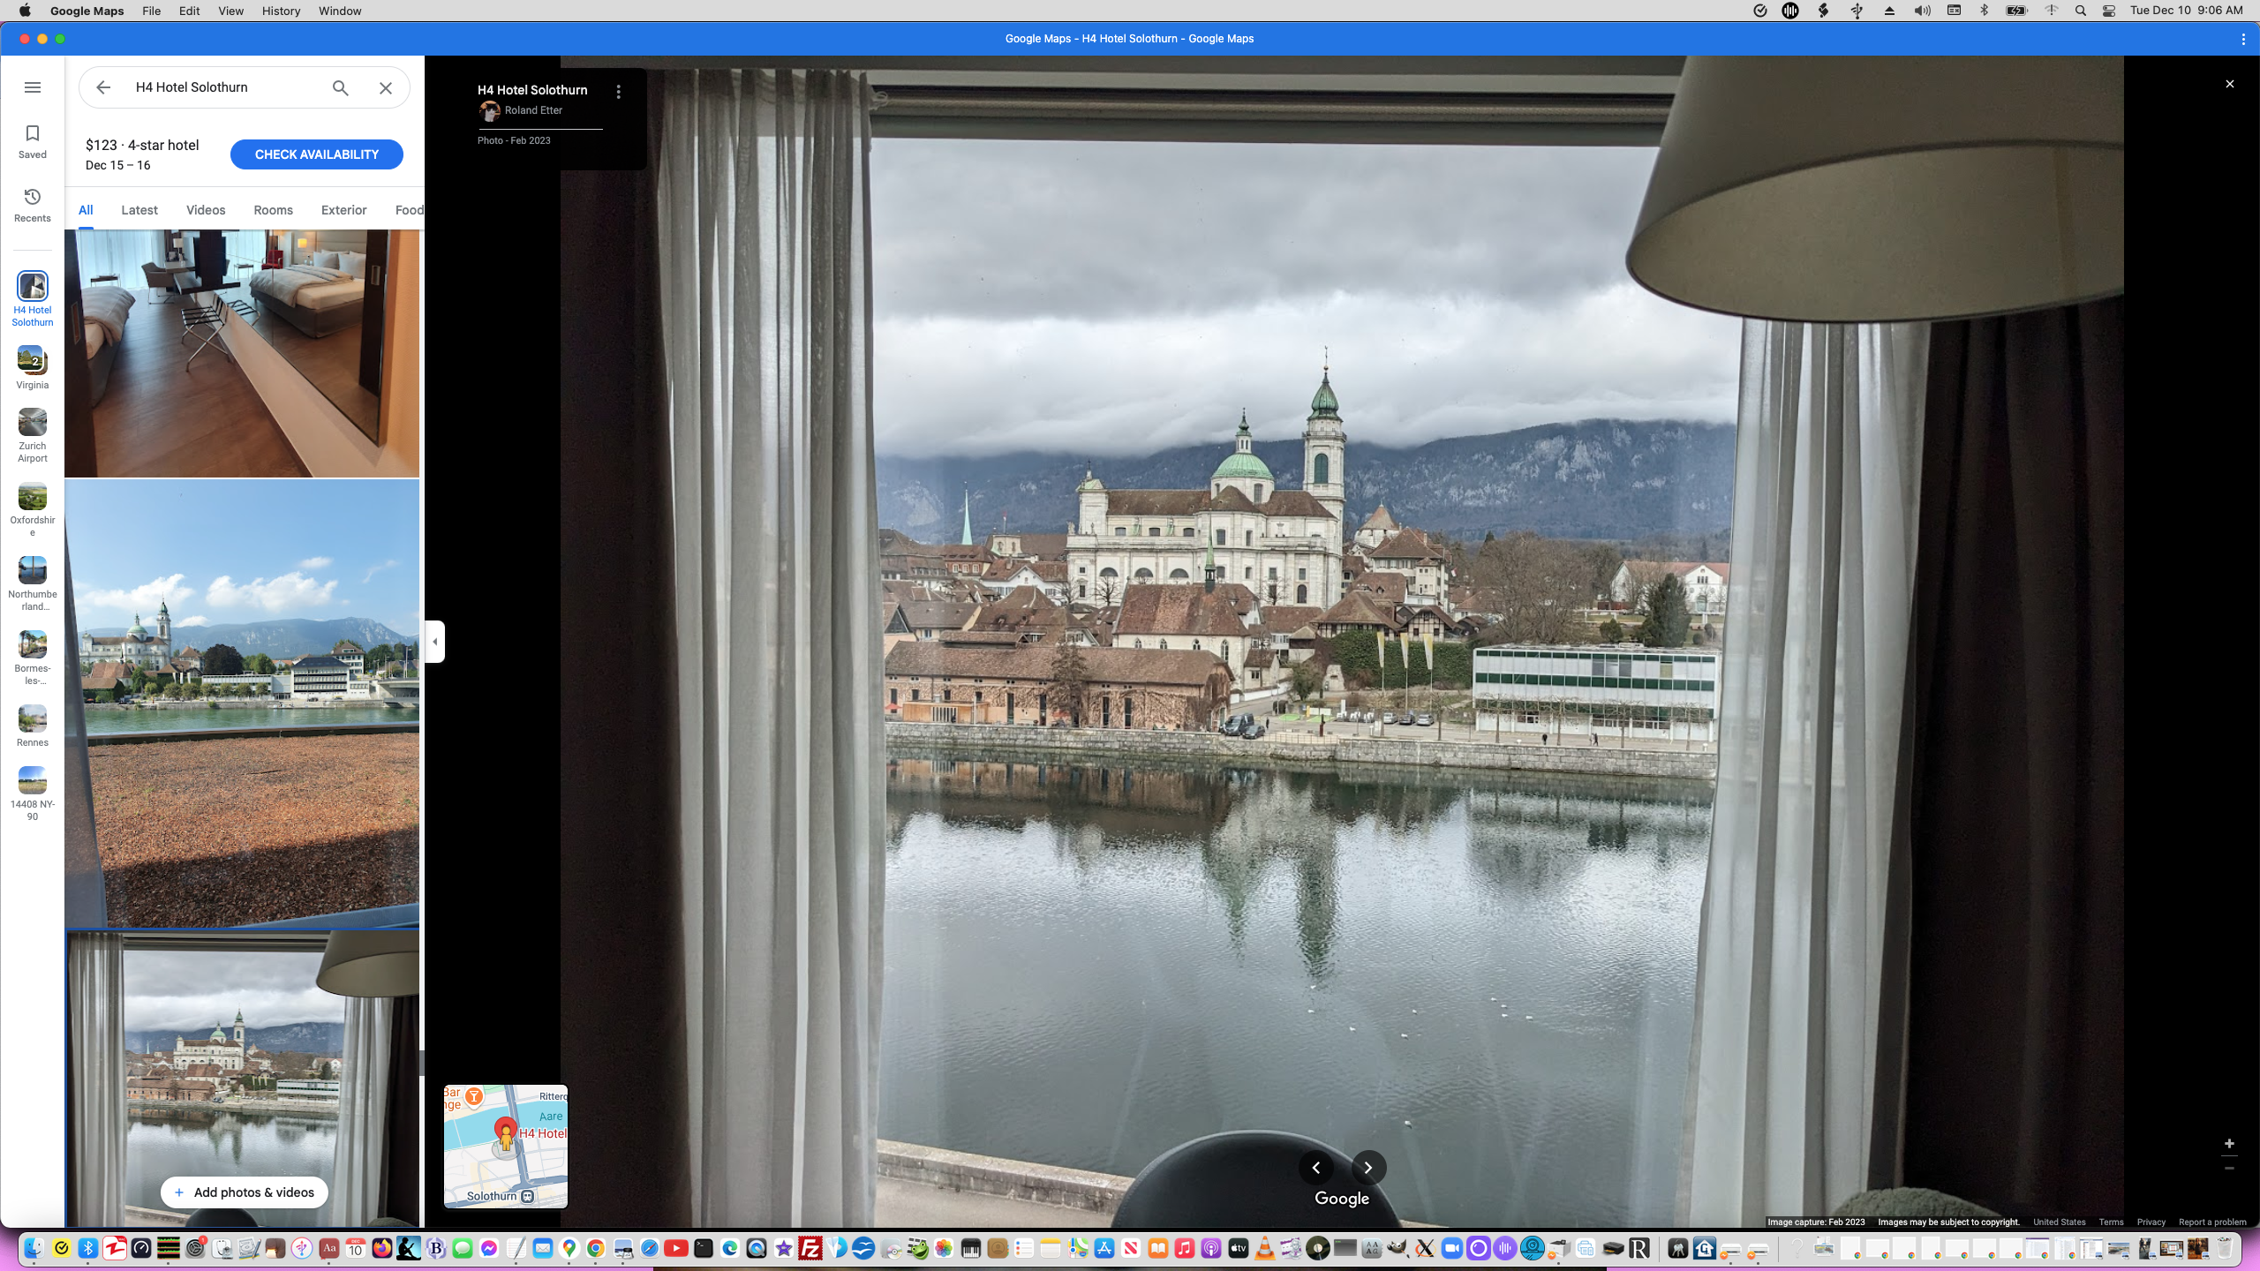
Task: Go back with the search box arrow
Action: [103, 87]
